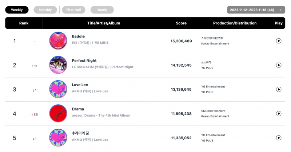291x152 pixels.
Task: Click the Score column header
Action: click(x=181, y=23)
